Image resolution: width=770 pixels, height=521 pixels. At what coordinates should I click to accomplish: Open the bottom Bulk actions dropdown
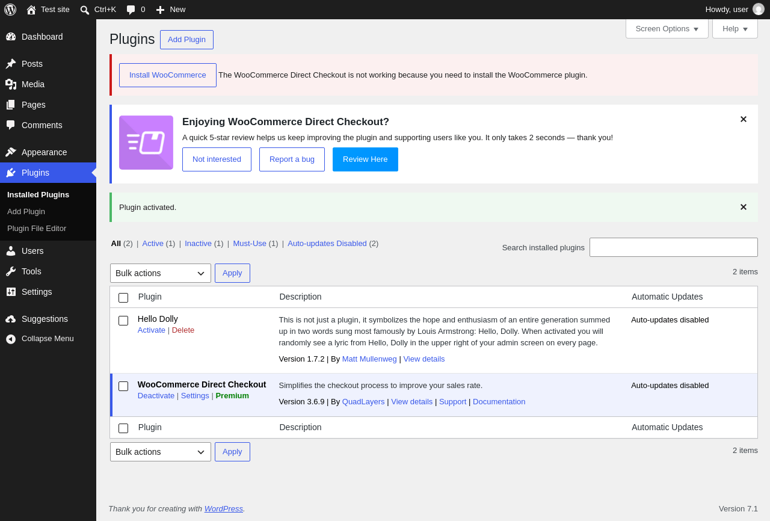coord(161,452)
